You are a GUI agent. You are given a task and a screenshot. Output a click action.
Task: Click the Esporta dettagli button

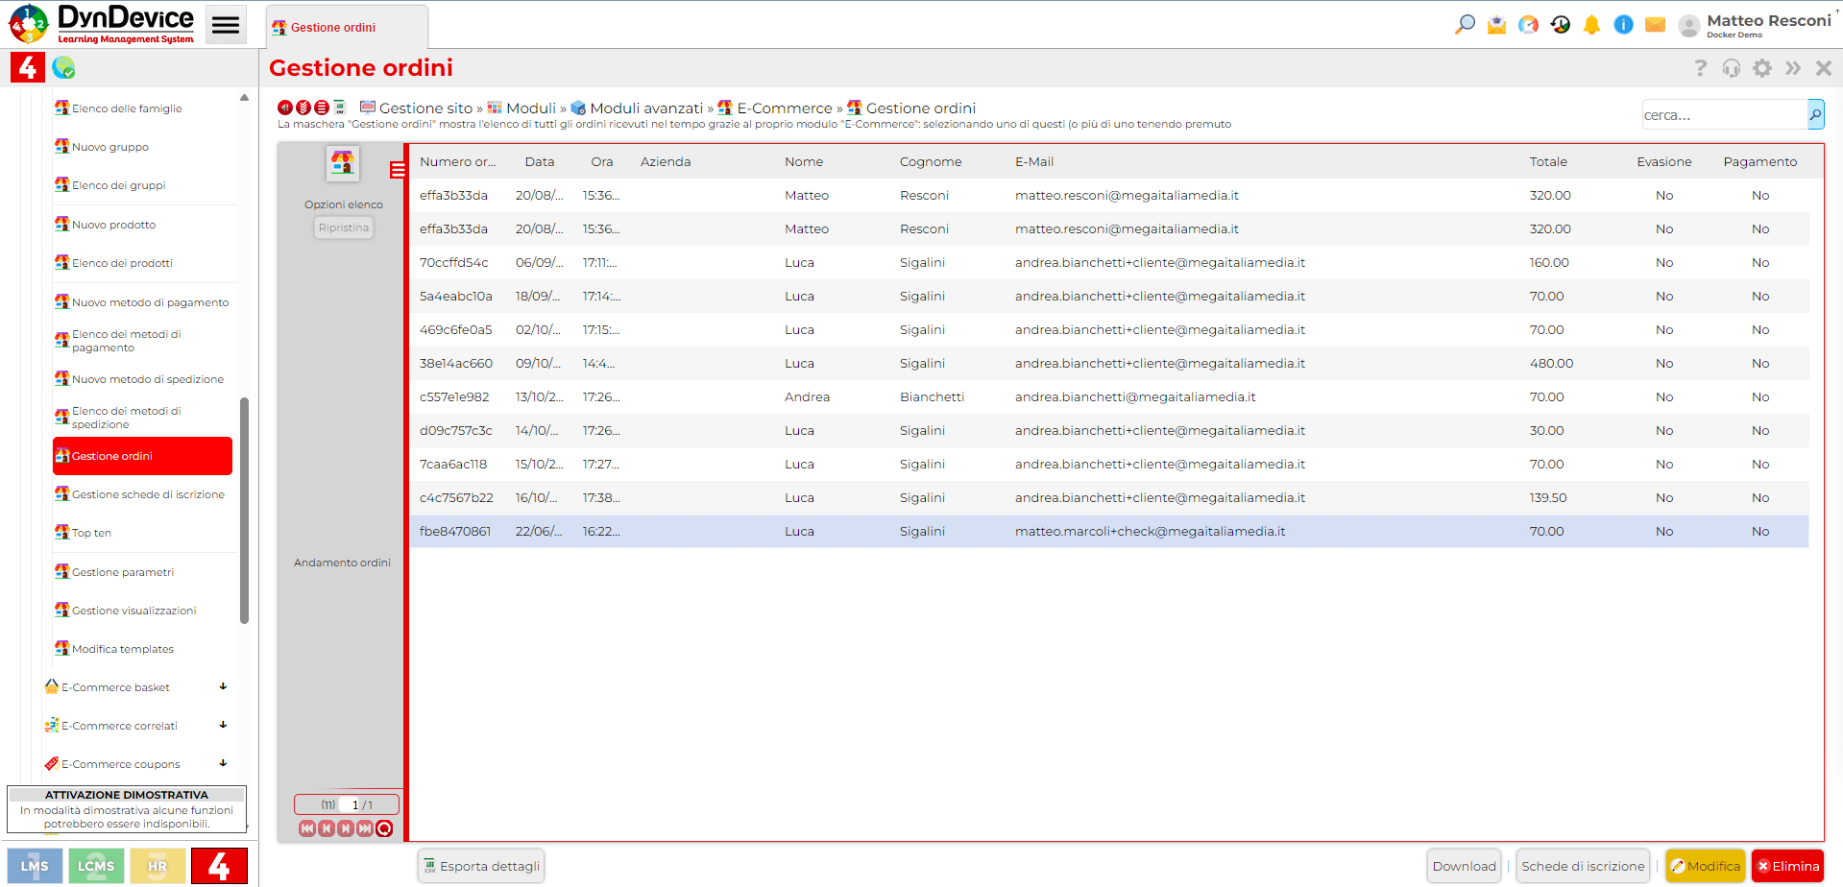481,865
